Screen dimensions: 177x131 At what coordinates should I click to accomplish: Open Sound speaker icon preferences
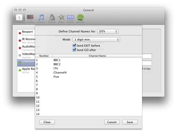[x=52, y=19]
